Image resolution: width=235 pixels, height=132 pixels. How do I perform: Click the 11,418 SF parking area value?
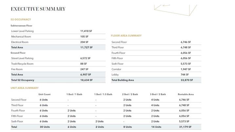87,31
